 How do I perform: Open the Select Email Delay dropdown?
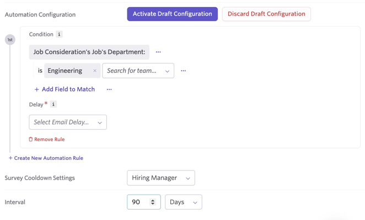(x=68, y=122)
